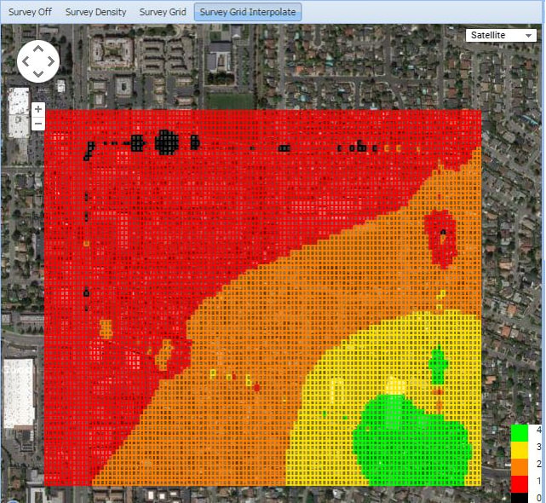Zoom out using the minus button
The image size is (546, 503).
coord(38,124)
